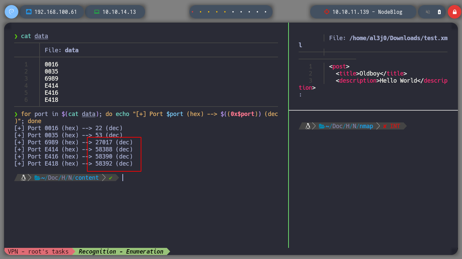Click the value 0016 in the data file
Viewport: 462px width, 259px height.
(51, 64)
